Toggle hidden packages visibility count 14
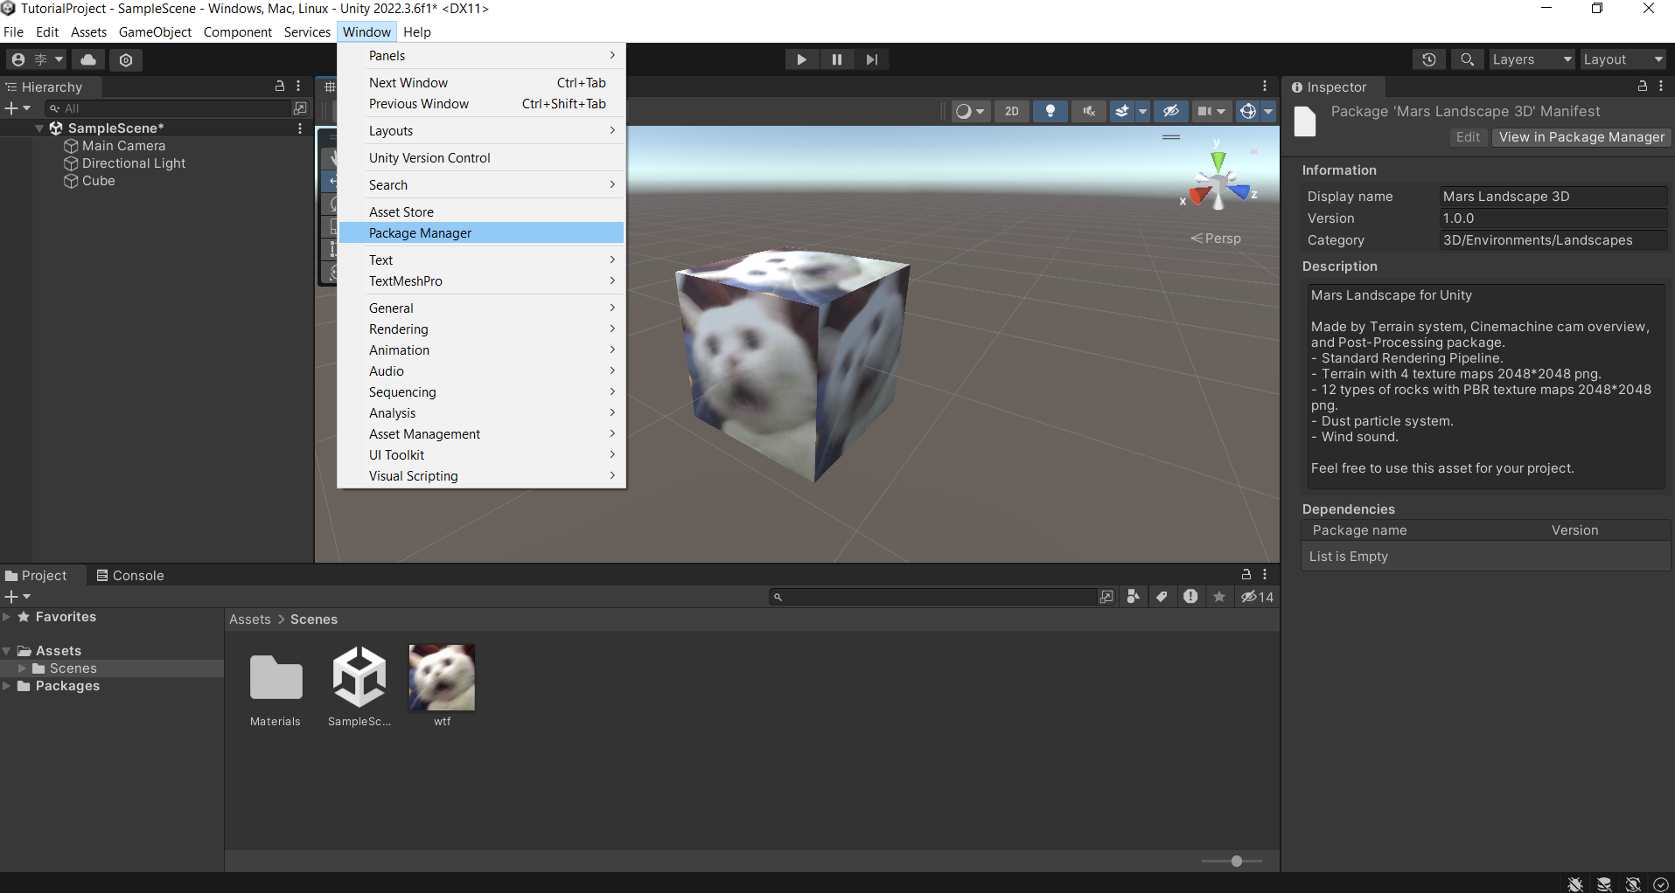The image size is (1675, 893). (1258, 597)
